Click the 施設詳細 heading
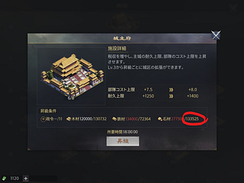 117,48
